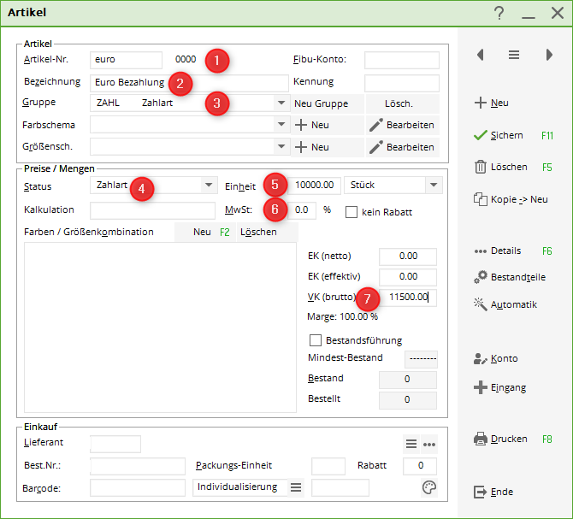This screenshot has height=519, width=573.
Task: Open the article list hamburger menu
Action: (x=514, y=55)
